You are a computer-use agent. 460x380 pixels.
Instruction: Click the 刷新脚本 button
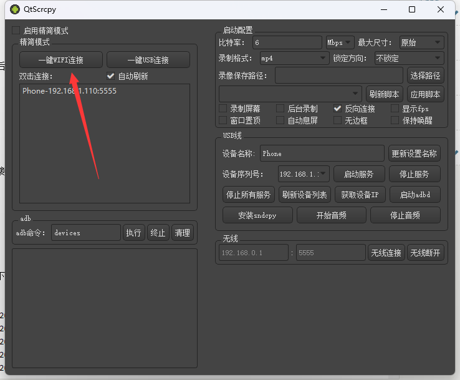click(x=385, y=94)
